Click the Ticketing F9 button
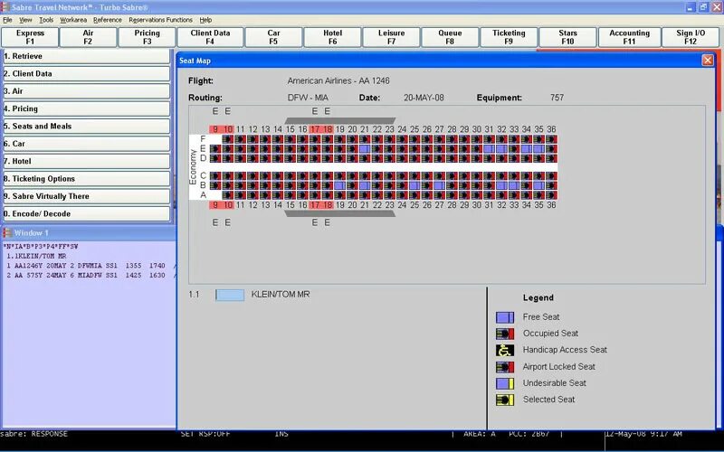Screen dimensions: 724x452 pyautogui.click(x=509, y=37)
